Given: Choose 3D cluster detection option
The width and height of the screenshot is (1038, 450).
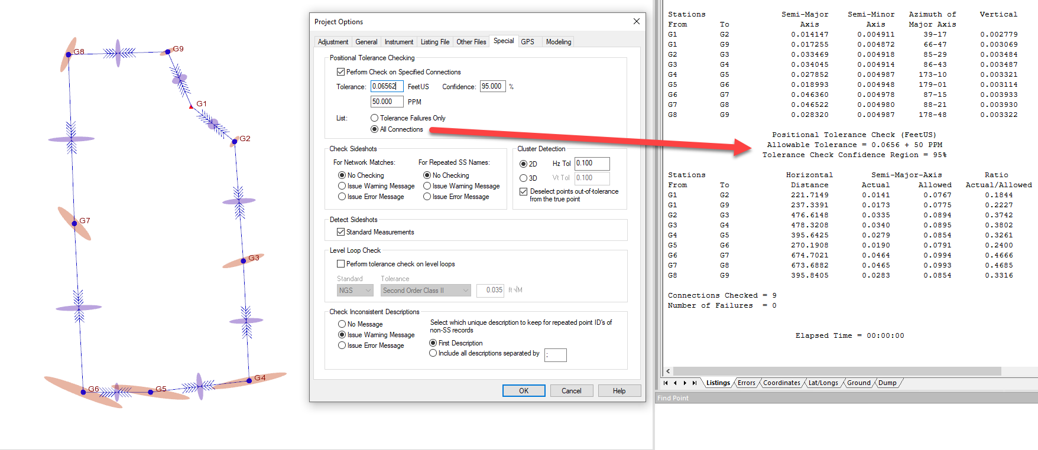Looking at the screenshot, I should click(x=523, y=178).
